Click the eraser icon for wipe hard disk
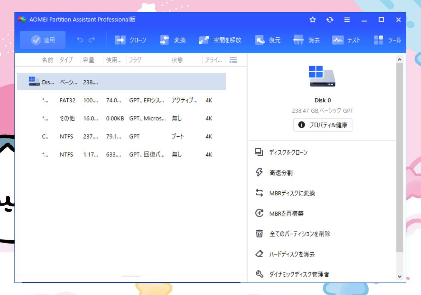Image resolution: width=421 pixels, height=295 pixels. (259, 253)
